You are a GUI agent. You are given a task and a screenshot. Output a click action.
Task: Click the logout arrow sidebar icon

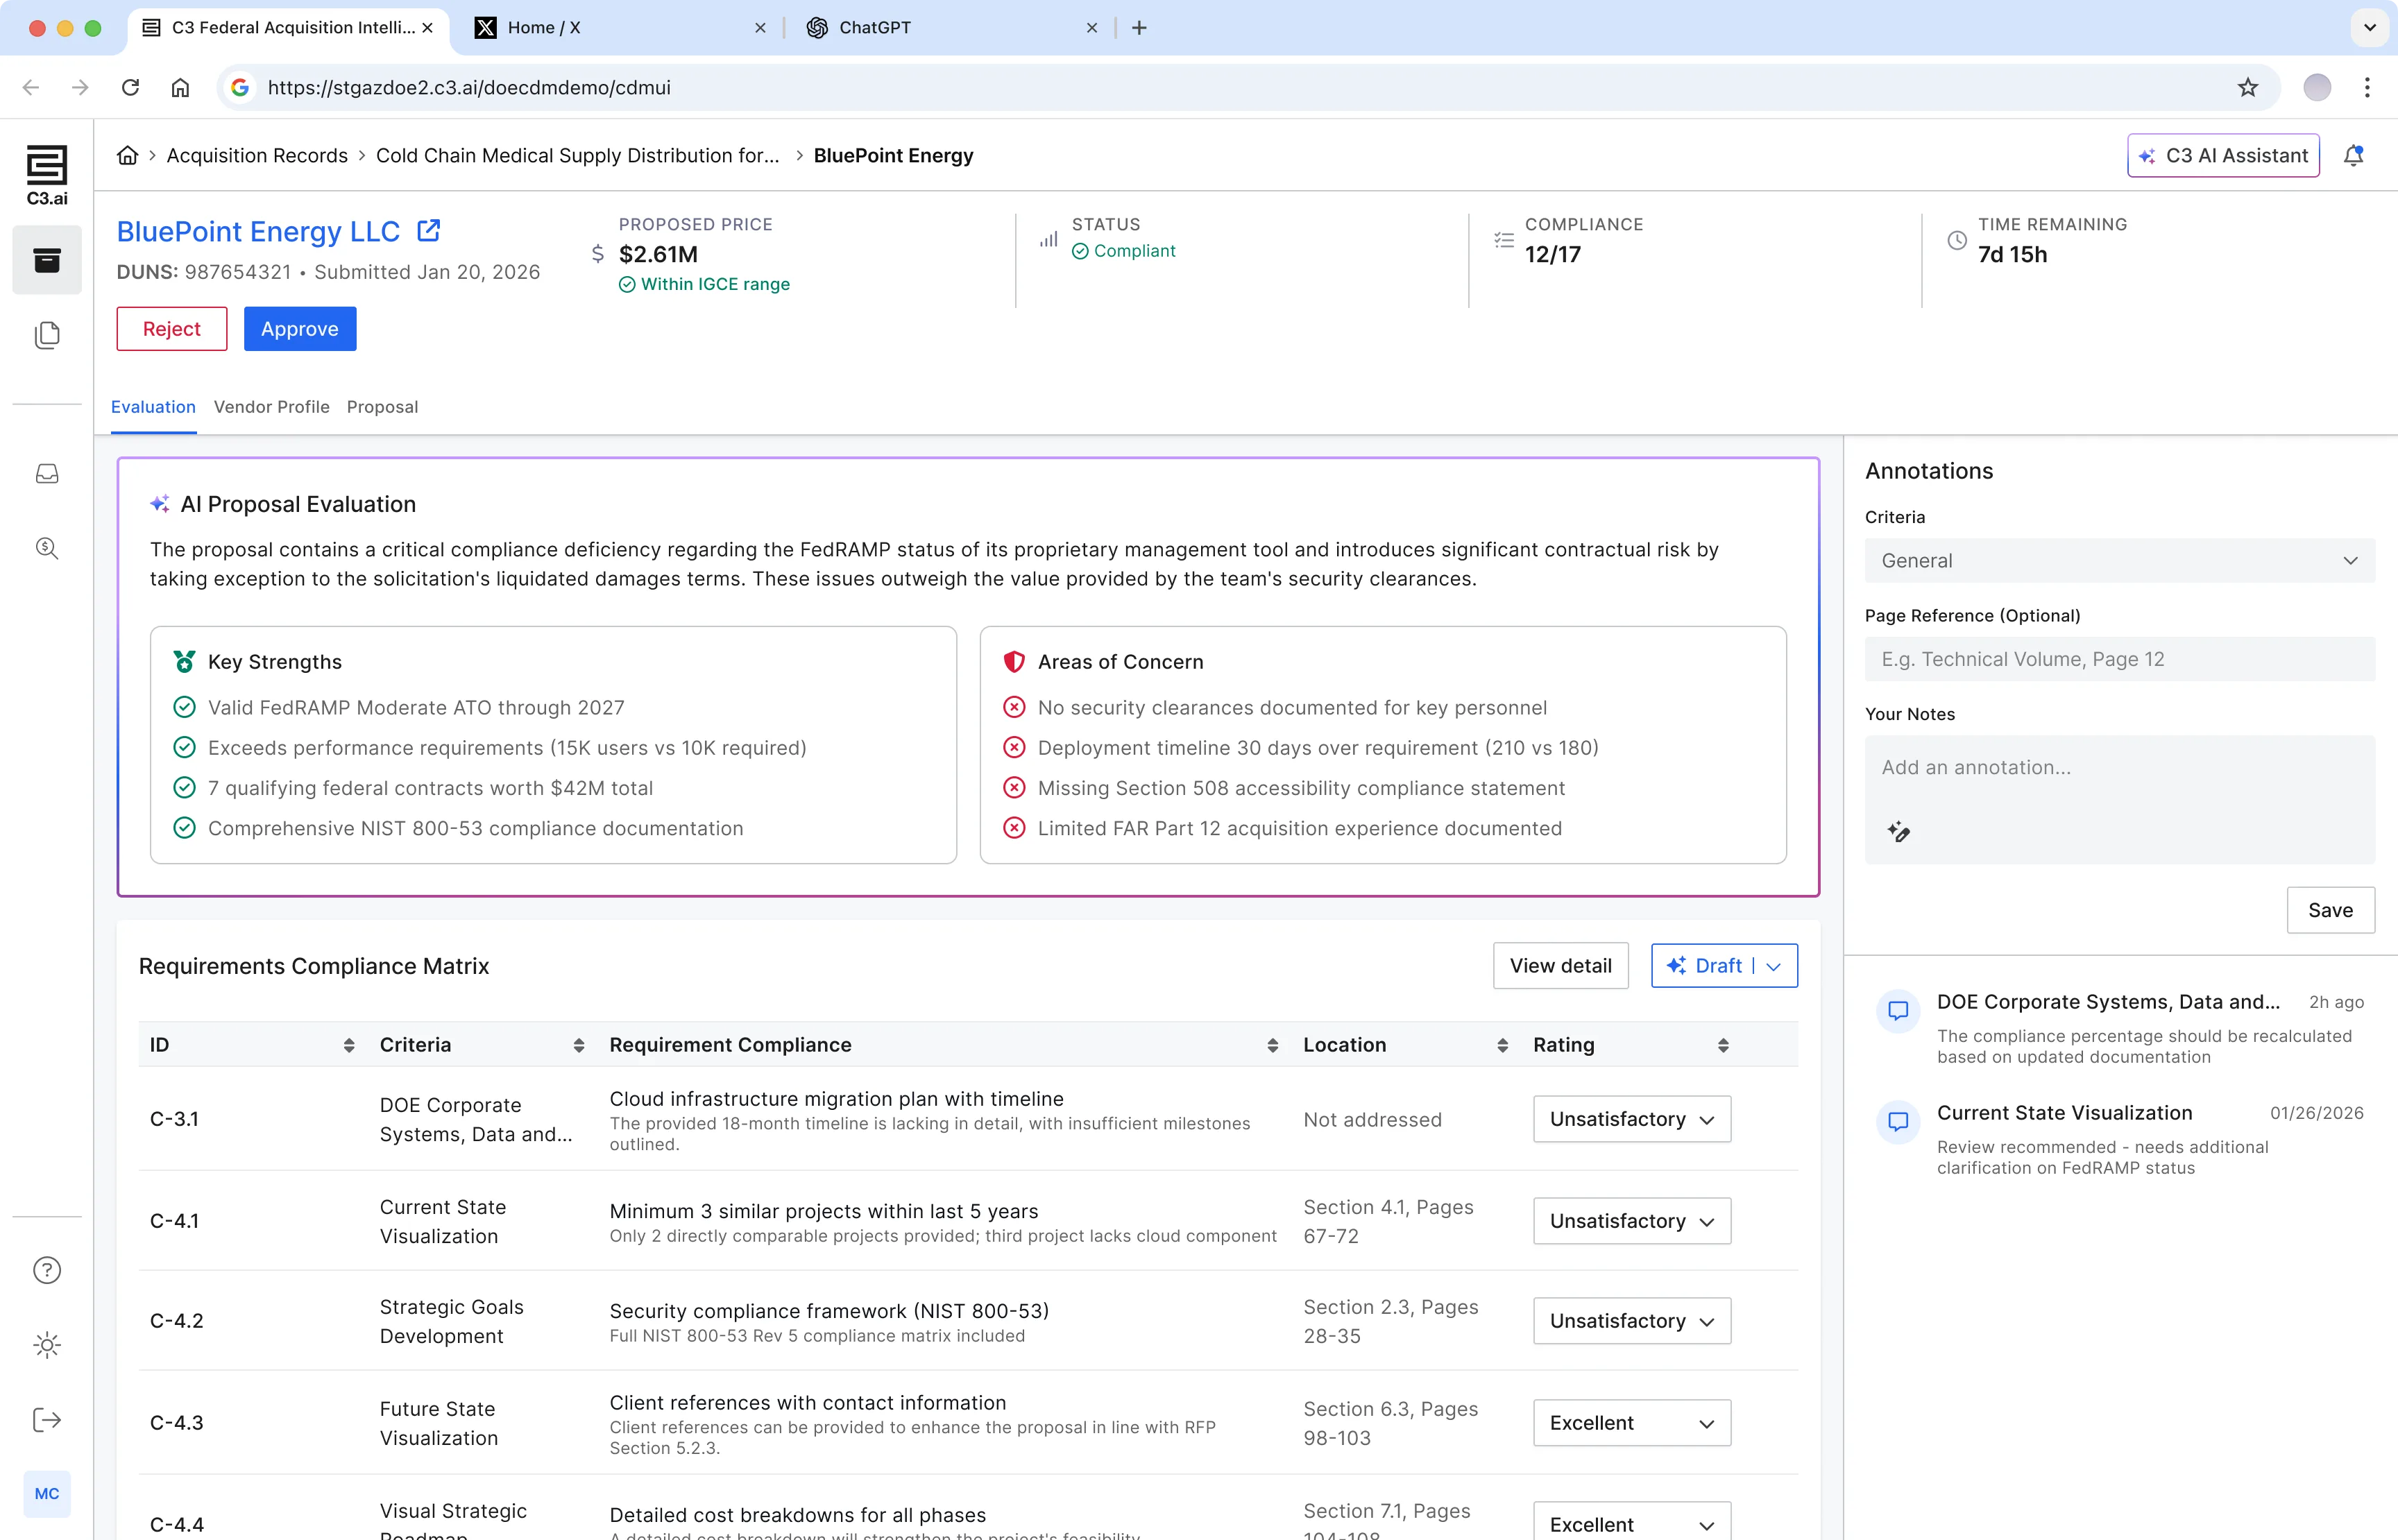point(47,1420)
